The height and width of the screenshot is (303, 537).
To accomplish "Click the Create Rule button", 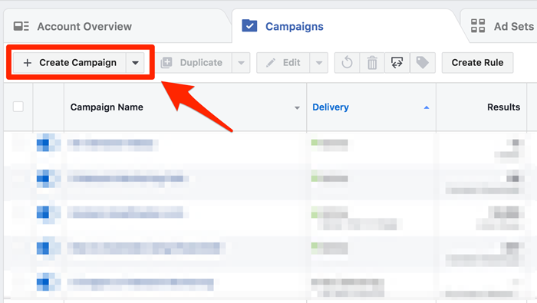I will [477, 63].
